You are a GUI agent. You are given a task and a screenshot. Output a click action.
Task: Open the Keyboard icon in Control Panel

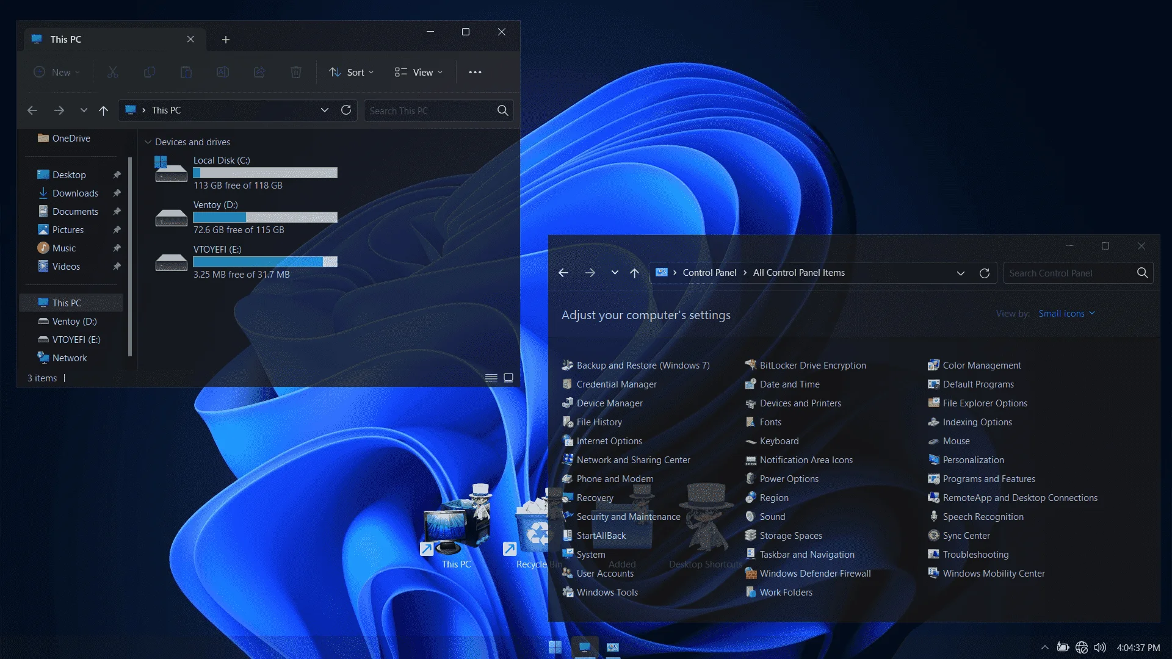(751, 441)
